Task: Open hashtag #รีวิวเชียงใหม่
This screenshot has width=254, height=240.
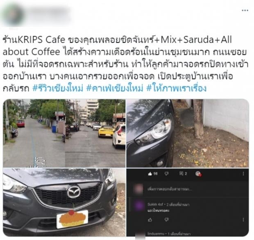Action: coord(58,88)
